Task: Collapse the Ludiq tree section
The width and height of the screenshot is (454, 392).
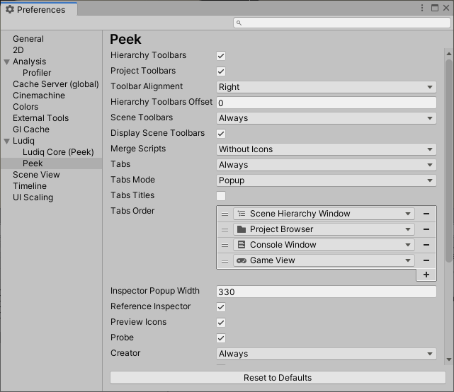Action: click(x=7, y=142)
